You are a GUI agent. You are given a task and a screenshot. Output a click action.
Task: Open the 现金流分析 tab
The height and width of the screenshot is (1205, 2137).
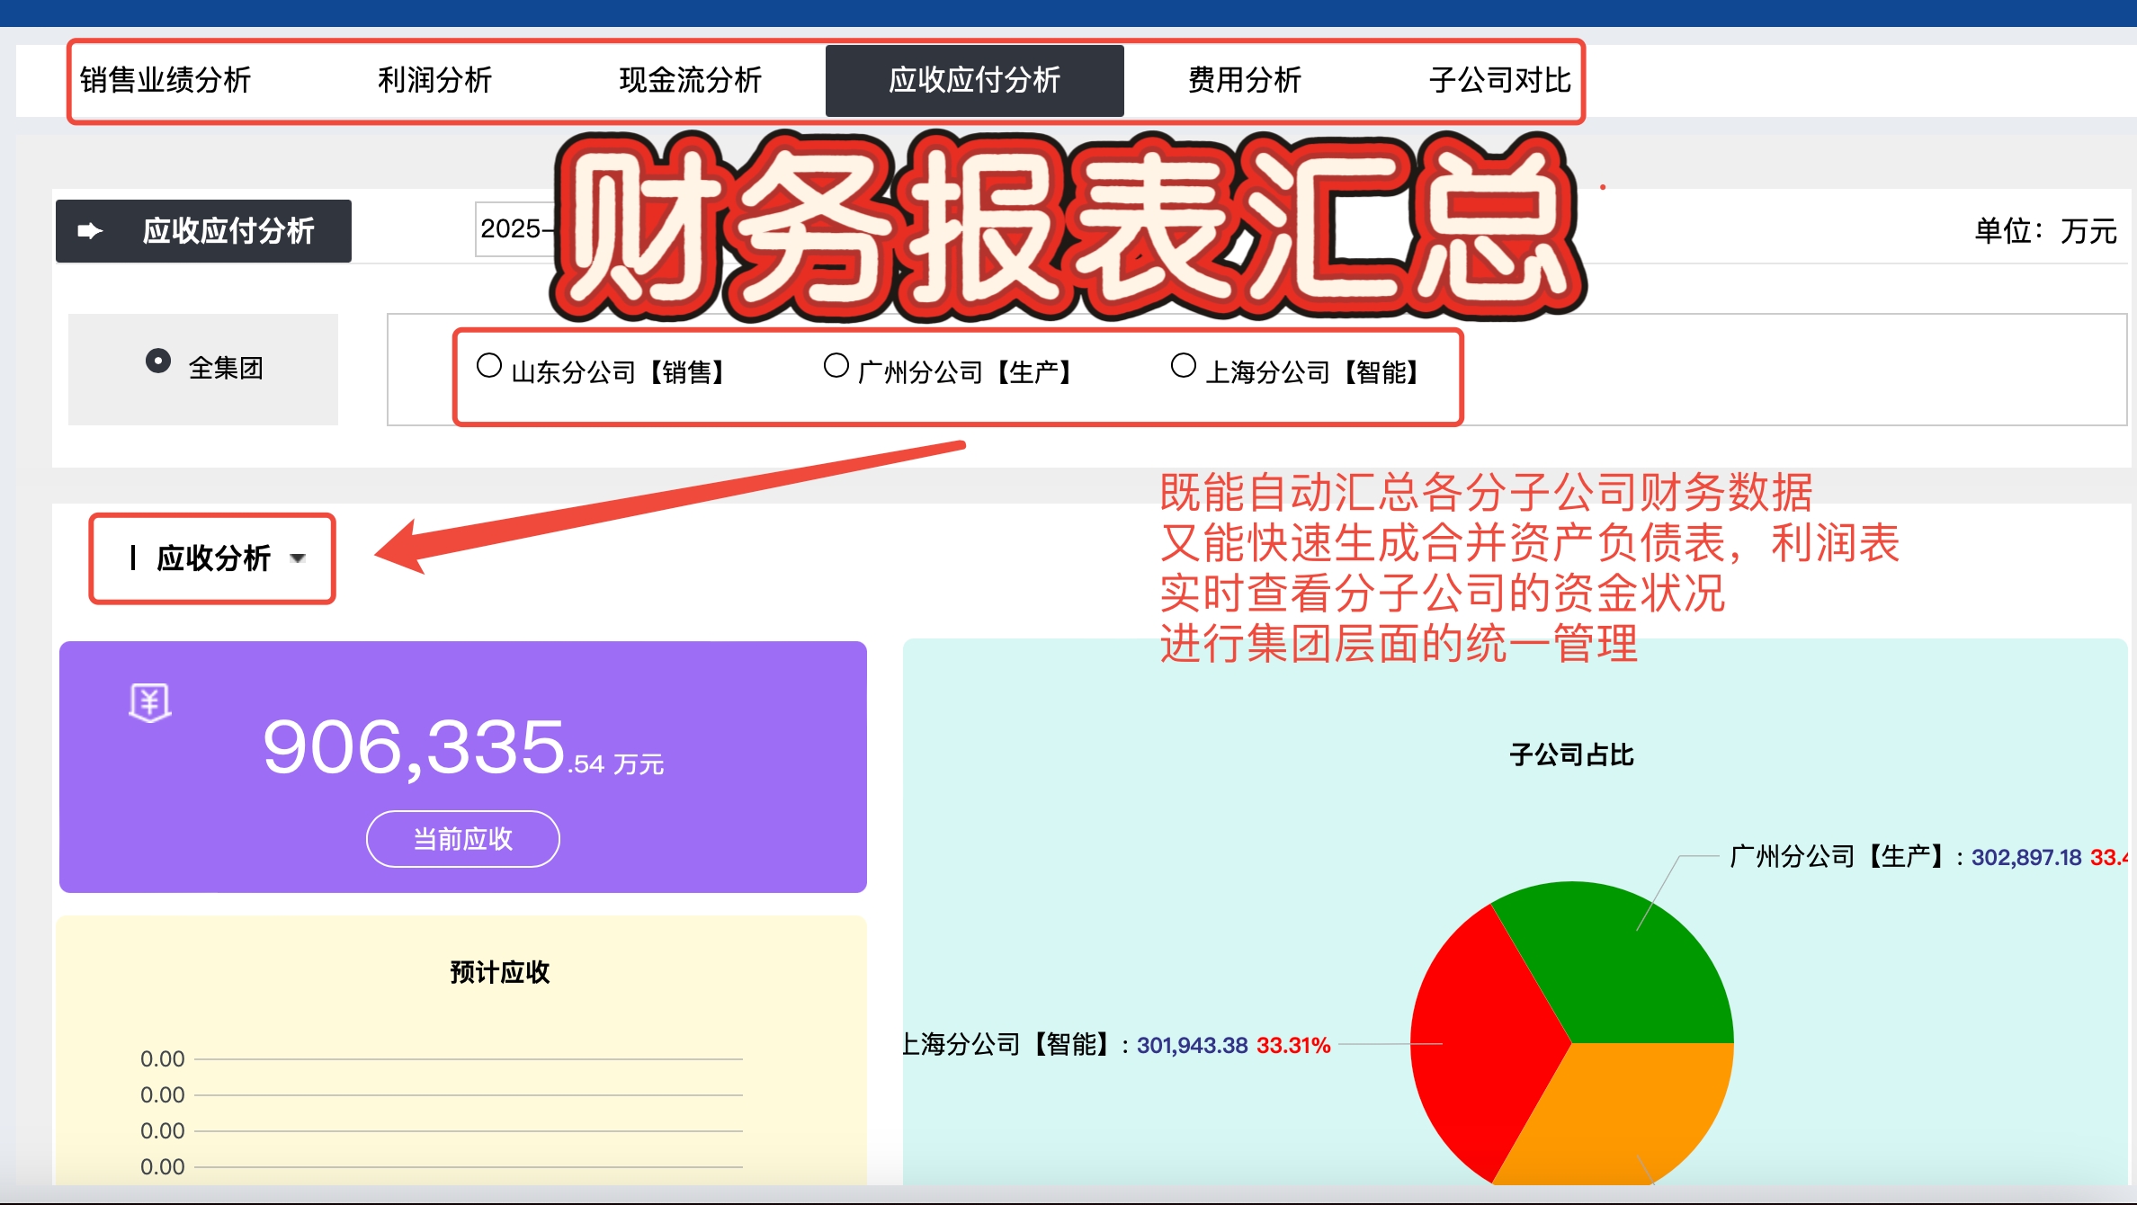click(x=691, y=80)
